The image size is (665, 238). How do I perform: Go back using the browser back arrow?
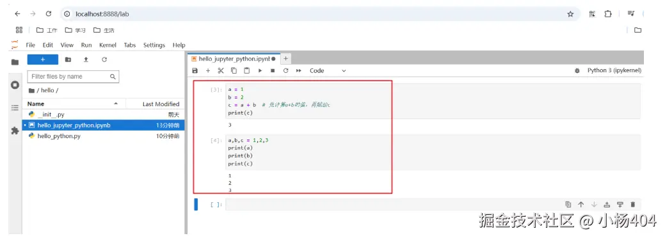pyautogui.click(x=17, y=13)
